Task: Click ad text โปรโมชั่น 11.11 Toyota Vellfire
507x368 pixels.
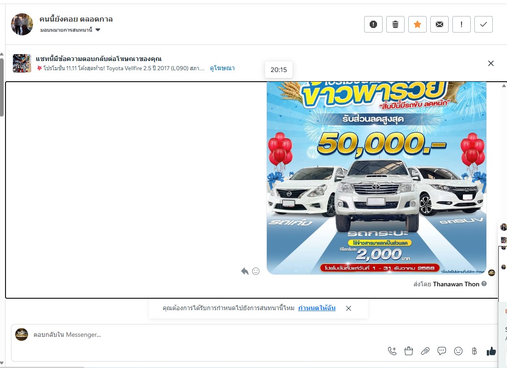Action: pos(121,68)
